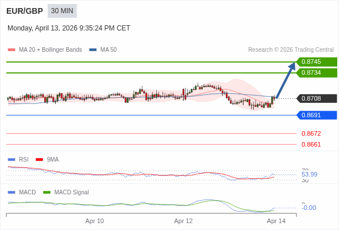This screenshot has width=339, height=230.
Task: Click the 0.8661 red support value
Action: pos(311,144)
